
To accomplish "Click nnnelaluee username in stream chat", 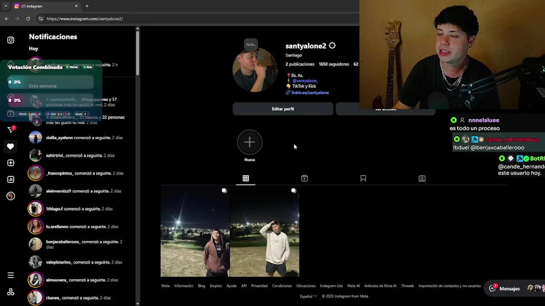I will pos(484,120).
